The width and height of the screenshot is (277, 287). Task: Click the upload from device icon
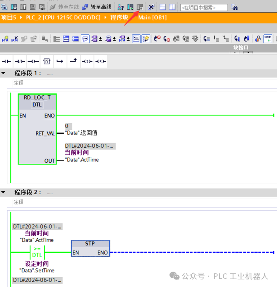tap(23, 7)
